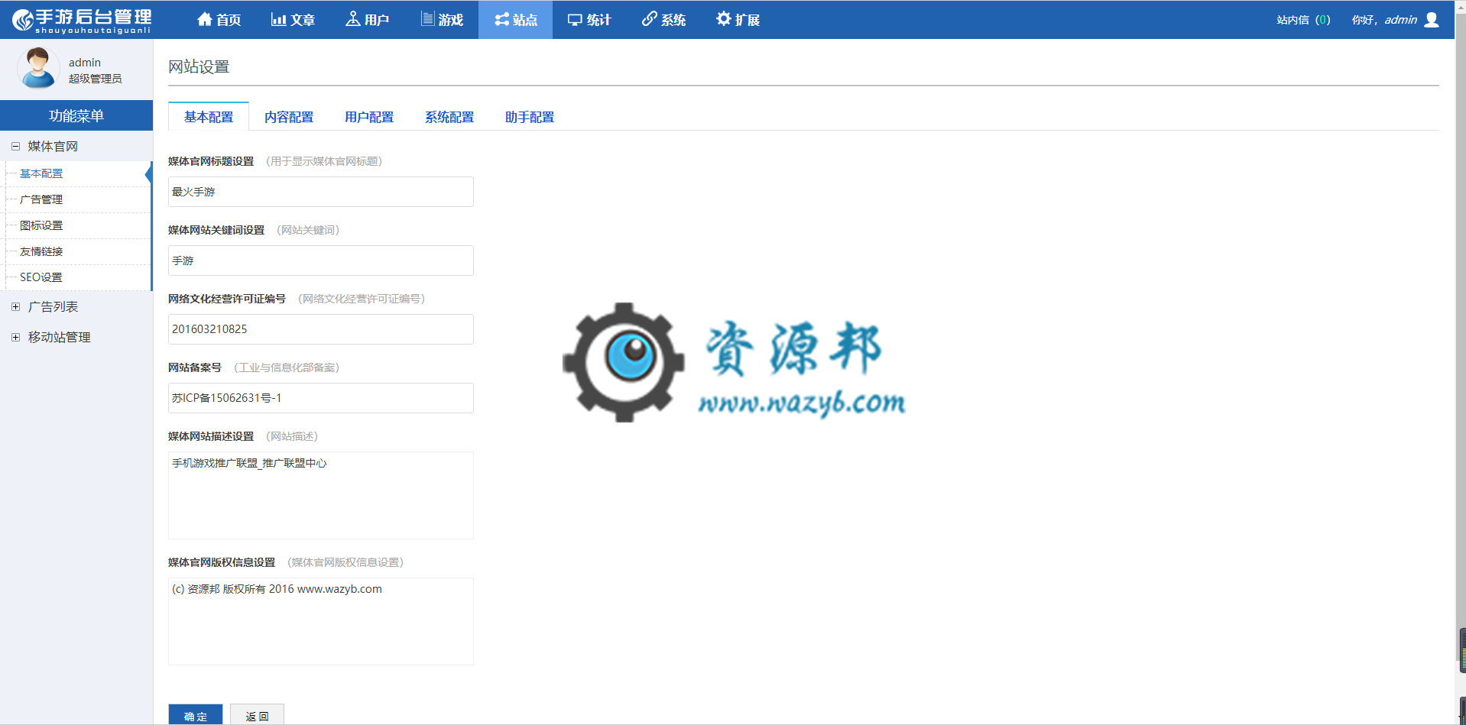Open the 用户 menu
Viewport: 1466px width, 725px height.
pyautogui.click(x=368, y=19)
